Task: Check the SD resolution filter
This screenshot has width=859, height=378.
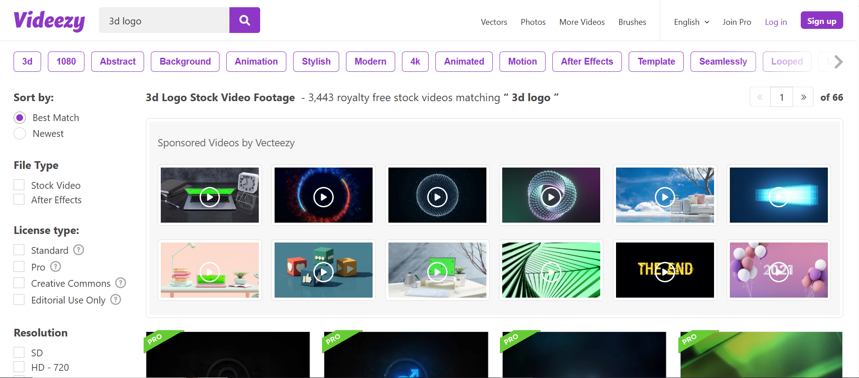Action: pyautogui.click(x=19, y=352)
